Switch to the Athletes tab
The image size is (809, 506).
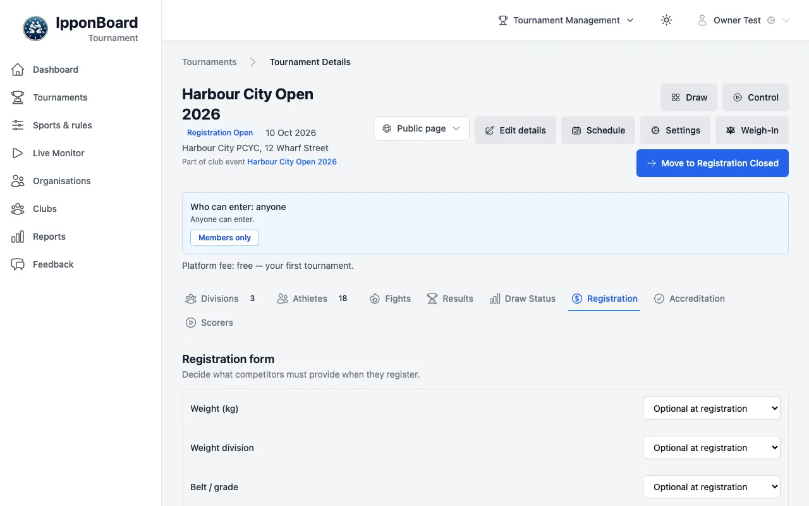pyautogui.click(x=312, y=299)
